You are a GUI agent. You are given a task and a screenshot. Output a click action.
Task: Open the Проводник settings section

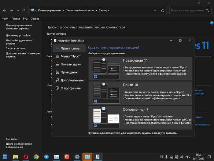[x=68, y=72]
